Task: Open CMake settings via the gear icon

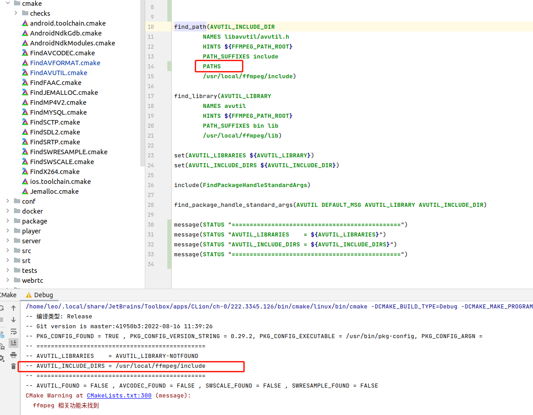Action: pos(1,358)
